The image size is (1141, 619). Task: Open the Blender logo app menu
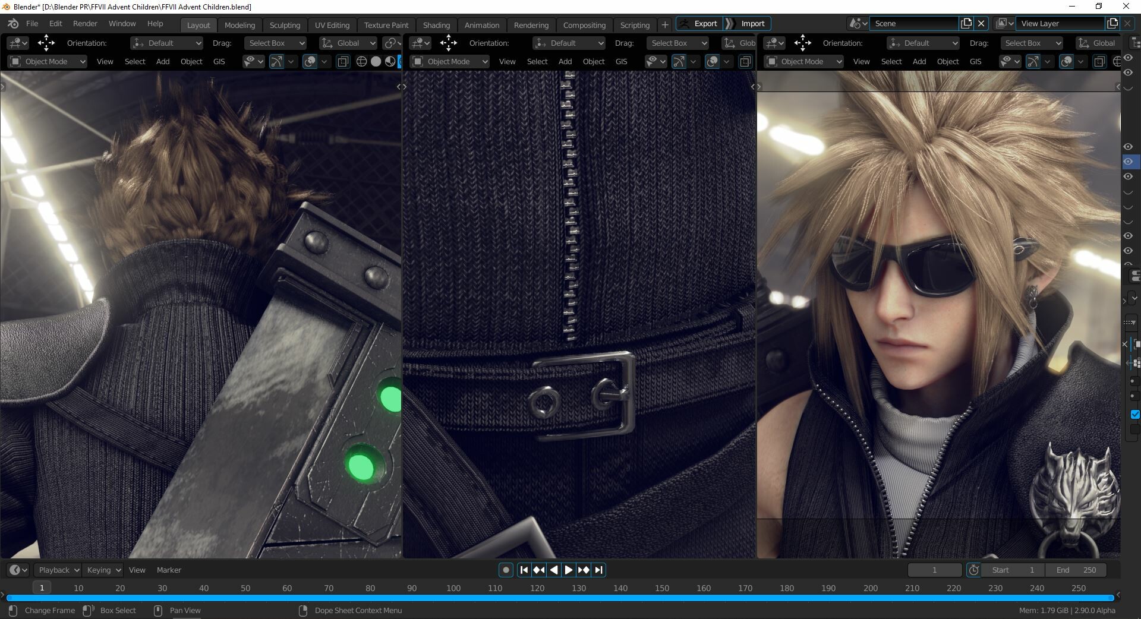pyautogui.click(x=13, y=24)
